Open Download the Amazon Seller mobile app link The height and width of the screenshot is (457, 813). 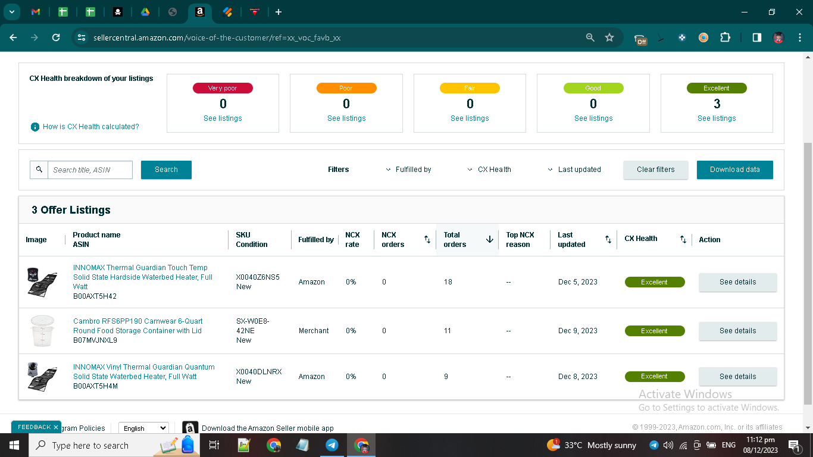click(268, 428)
